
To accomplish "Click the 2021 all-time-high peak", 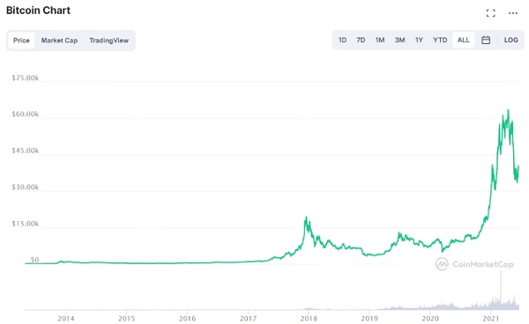I will tap(508, 110).
